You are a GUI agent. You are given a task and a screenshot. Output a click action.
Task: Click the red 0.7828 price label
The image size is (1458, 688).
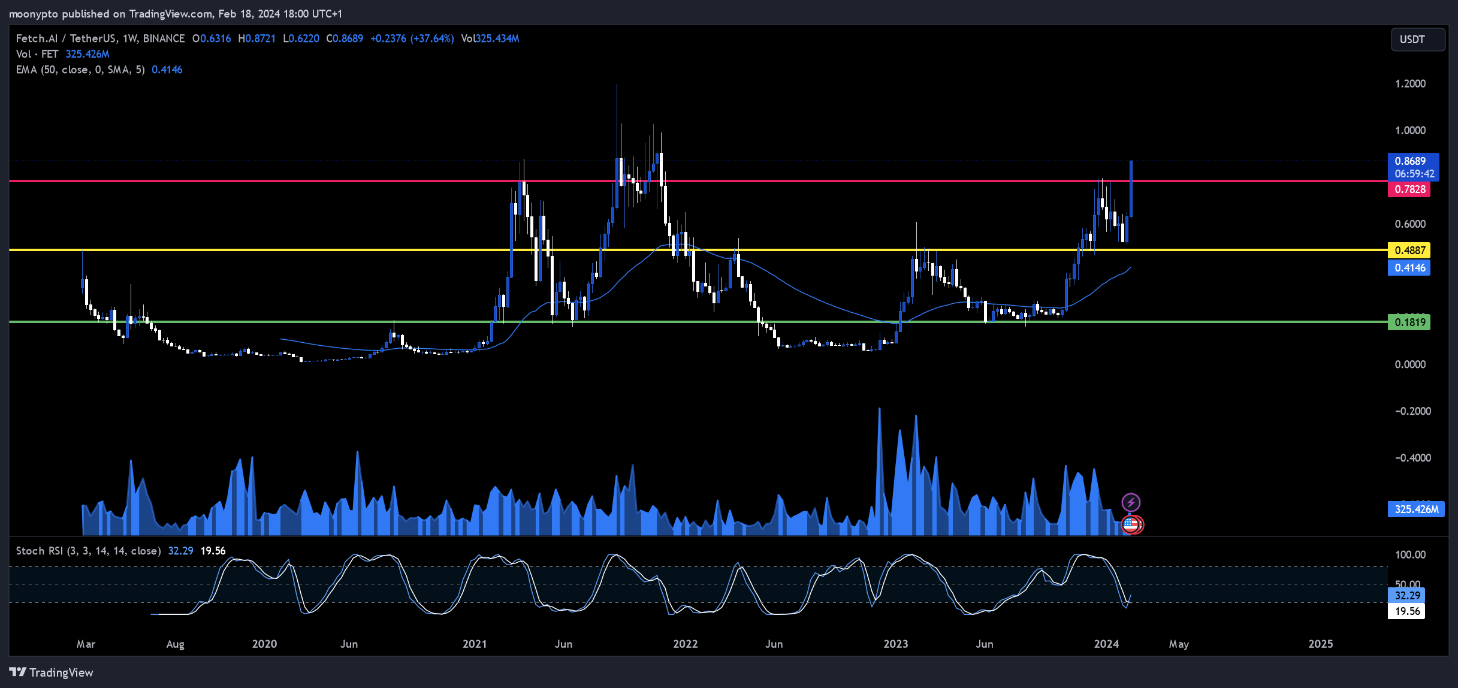1409,189
